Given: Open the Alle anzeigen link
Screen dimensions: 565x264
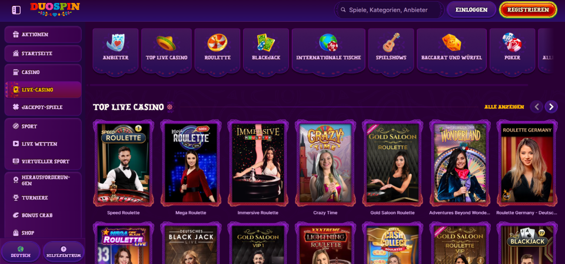Looking at the screenshot, I should pyautogui.click(x=504, y=107).
